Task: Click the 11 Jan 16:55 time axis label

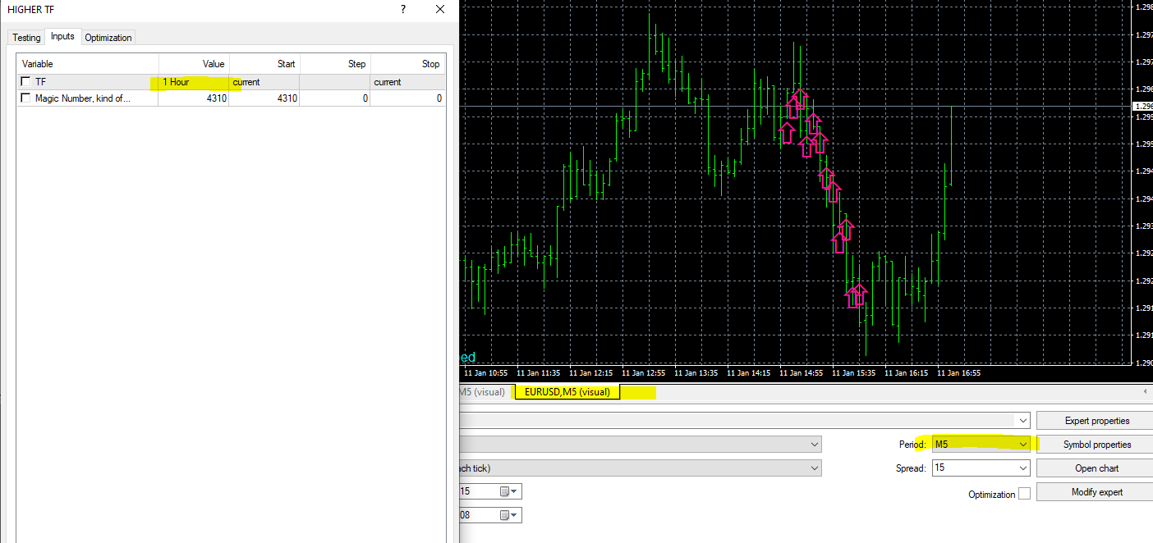Action: (959, 372)
